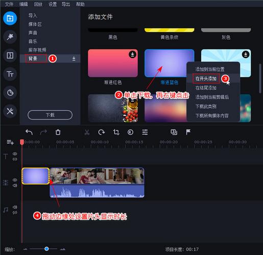Viewport: 263px width, 255px height.
Task: Choose 下载此类别 in context menu
Action: pos(213,107)
